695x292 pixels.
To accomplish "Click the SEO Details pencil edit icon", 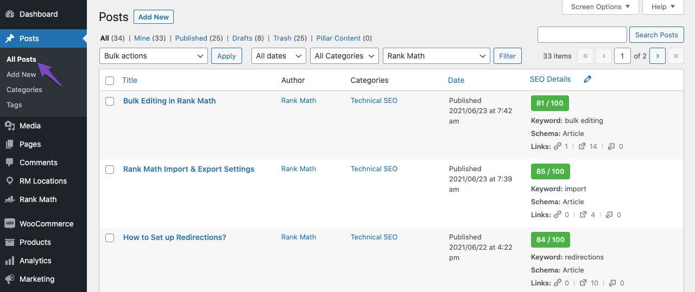I will pyautogui.click(x=587, y=79).
